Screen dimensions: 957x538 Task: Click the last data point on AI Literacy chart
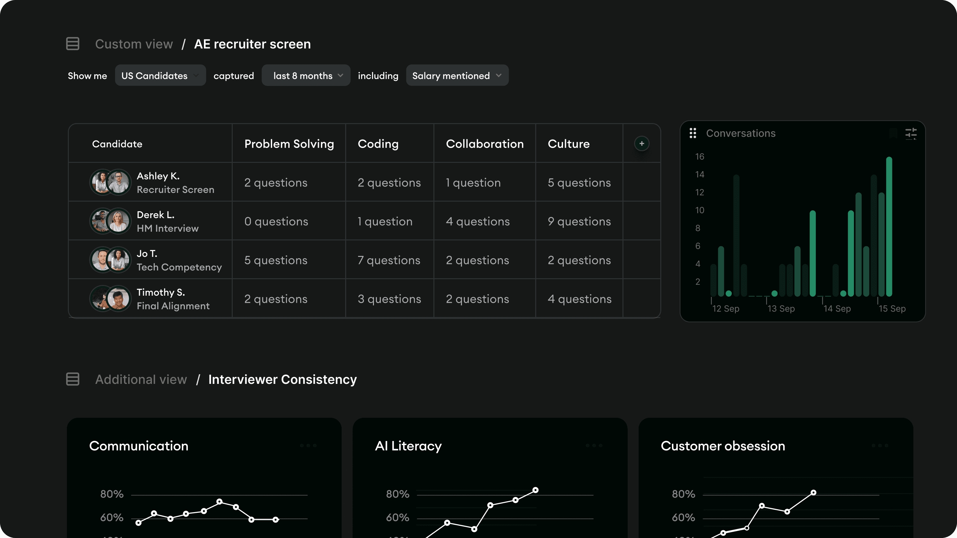pos(535,490)
